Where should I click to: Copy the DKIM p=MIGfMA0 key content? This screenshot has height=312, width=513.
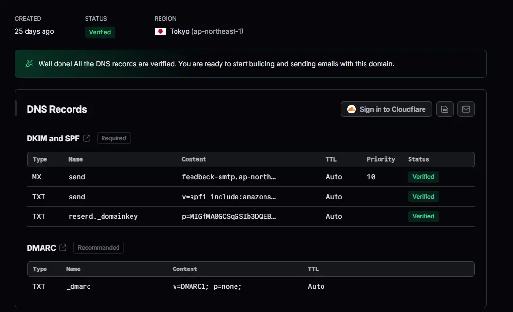[x=228, y=216]
